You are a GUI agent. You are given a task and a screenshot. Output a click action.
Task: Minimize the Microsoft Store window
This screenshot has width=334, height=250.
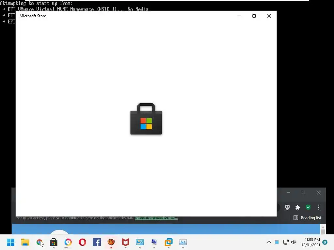pyautogui.click(x=239, y=16)
